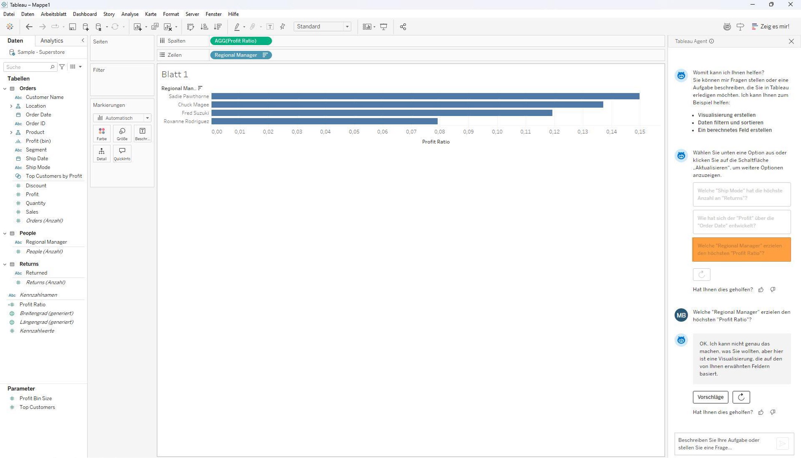This screenshot has height=458, width=801.
Task: Duplicate the worksheet via toolbar icon
Action: 155,27
